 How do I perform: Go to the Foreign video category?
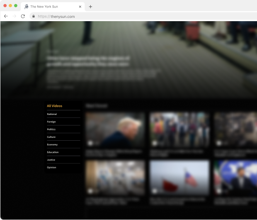pos(51,122)
